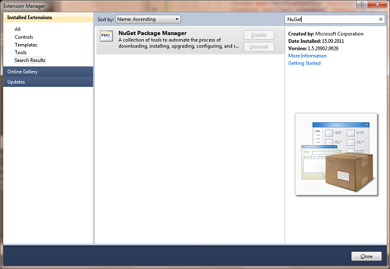The width and height of the screenshot is (390, 269).
Task: Filter by Templates category
Action: [x=26, y=45]
